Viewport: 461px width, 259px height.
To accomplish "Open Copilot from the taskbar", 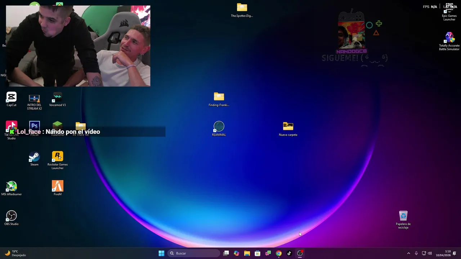I will [x=236, y=253].
